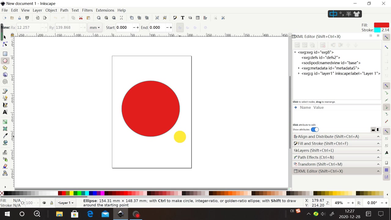The image size is (391, 220).
Task: Click red Fill color indicator
Action: click(381, 25)
